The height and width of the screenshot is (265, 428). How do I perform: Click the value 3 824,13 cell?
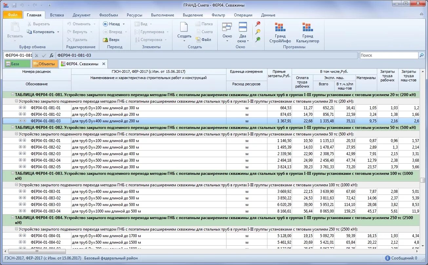(x=279, y=167)
